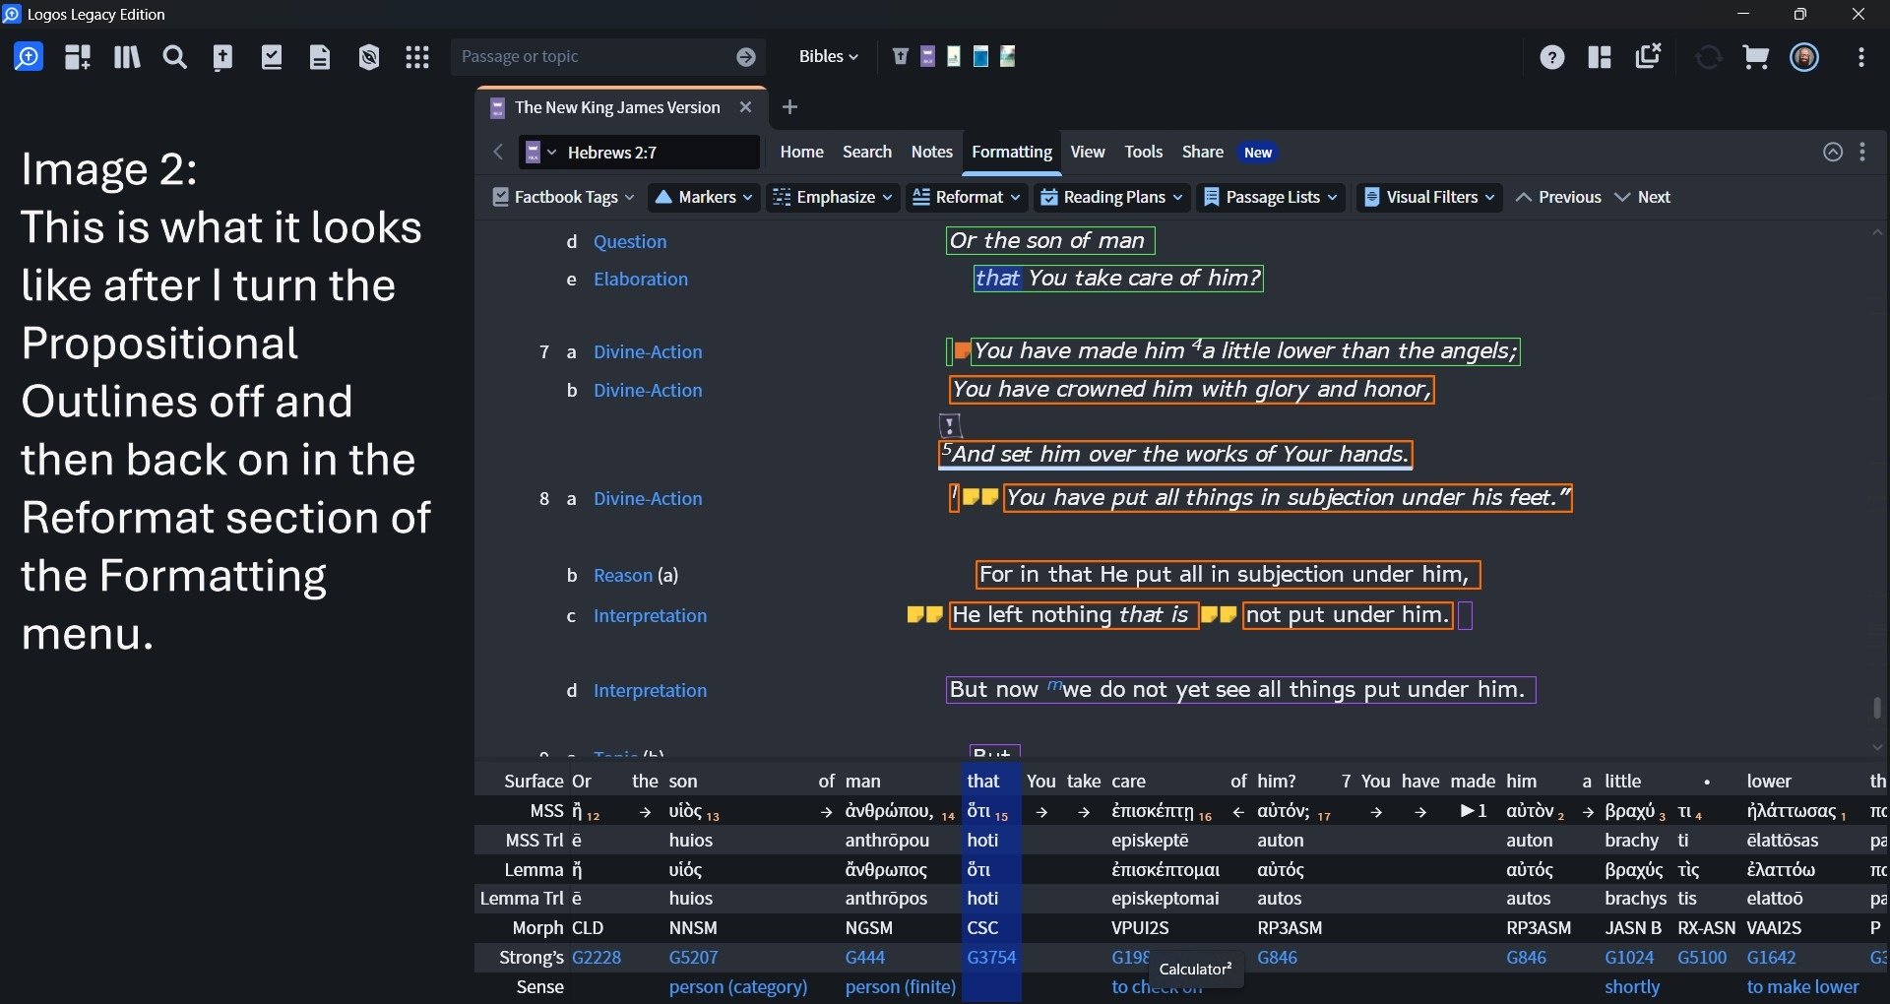
Task: Open the Tools ribbon tab
Action: coord(1143,152)
